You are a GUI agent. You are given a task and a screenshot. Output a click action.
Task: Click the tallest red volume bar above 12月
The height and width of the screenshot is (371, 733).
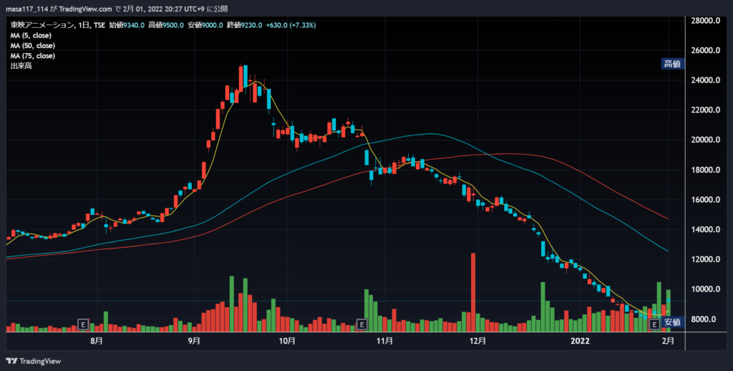[x=473, y=292]
